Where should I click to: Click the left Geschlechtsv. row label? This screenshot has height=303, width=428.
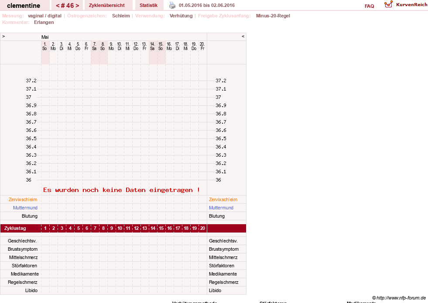(22, 241)
